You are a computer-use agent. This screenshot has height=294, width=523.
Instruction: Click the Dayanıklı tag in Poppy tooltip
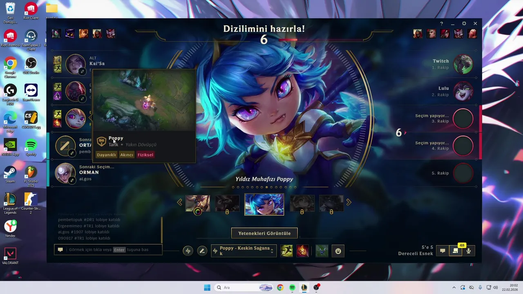click(106, 155)
